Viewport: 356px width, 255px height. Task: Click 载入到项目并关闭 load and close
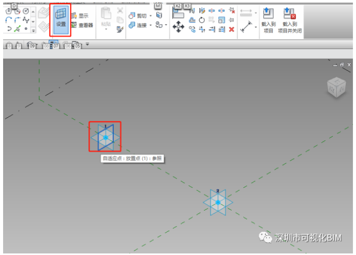point(290,20)
